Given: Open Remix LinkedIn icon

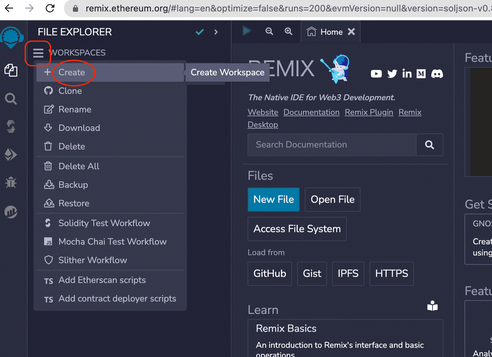Looking at the screenshot, I should (407, 74).
